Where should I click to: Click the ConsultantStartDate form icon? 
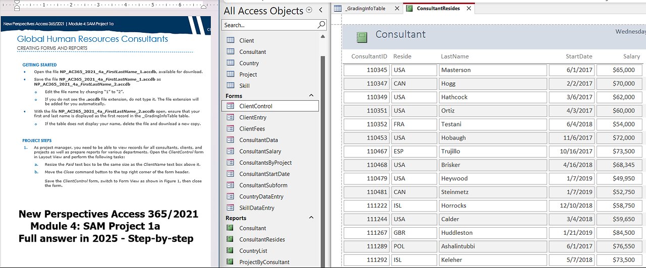point(230,174)
